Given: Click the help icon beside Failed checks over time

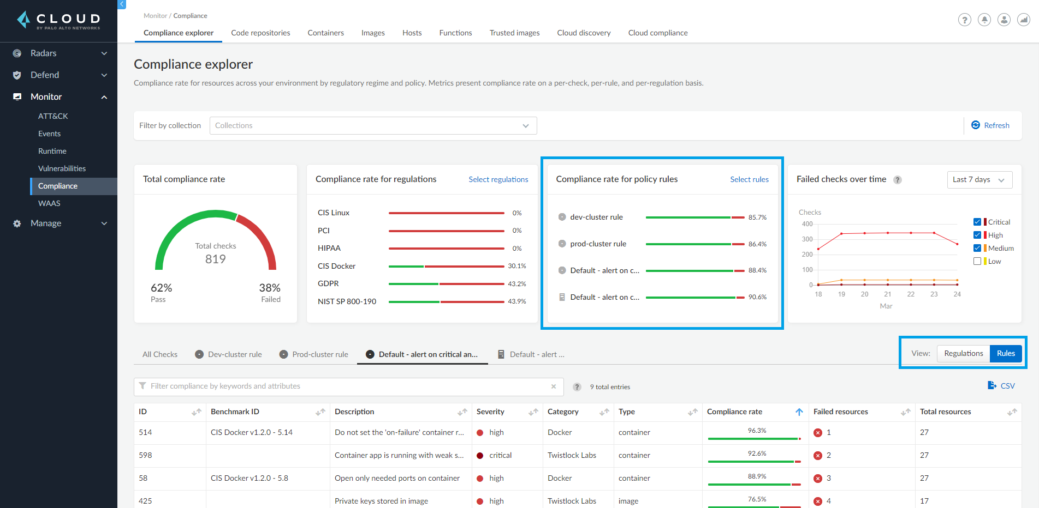Looking at the screenshot, I should coord(898,180).
